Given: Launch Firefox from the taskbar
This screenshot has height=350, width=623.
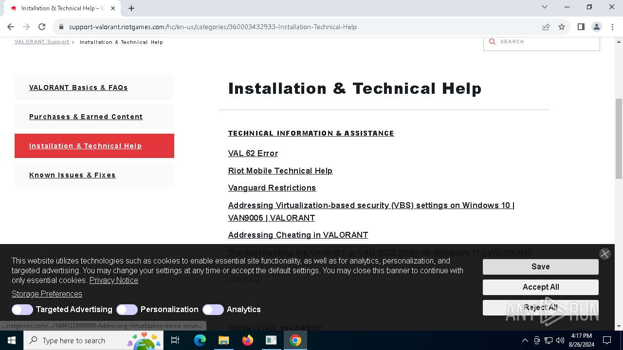Looking at the screenshot, I should (x=248, y=340).
